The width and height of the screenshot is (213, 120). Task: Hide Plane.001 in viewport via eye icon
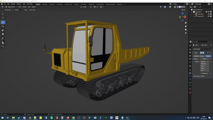point(209,14)
